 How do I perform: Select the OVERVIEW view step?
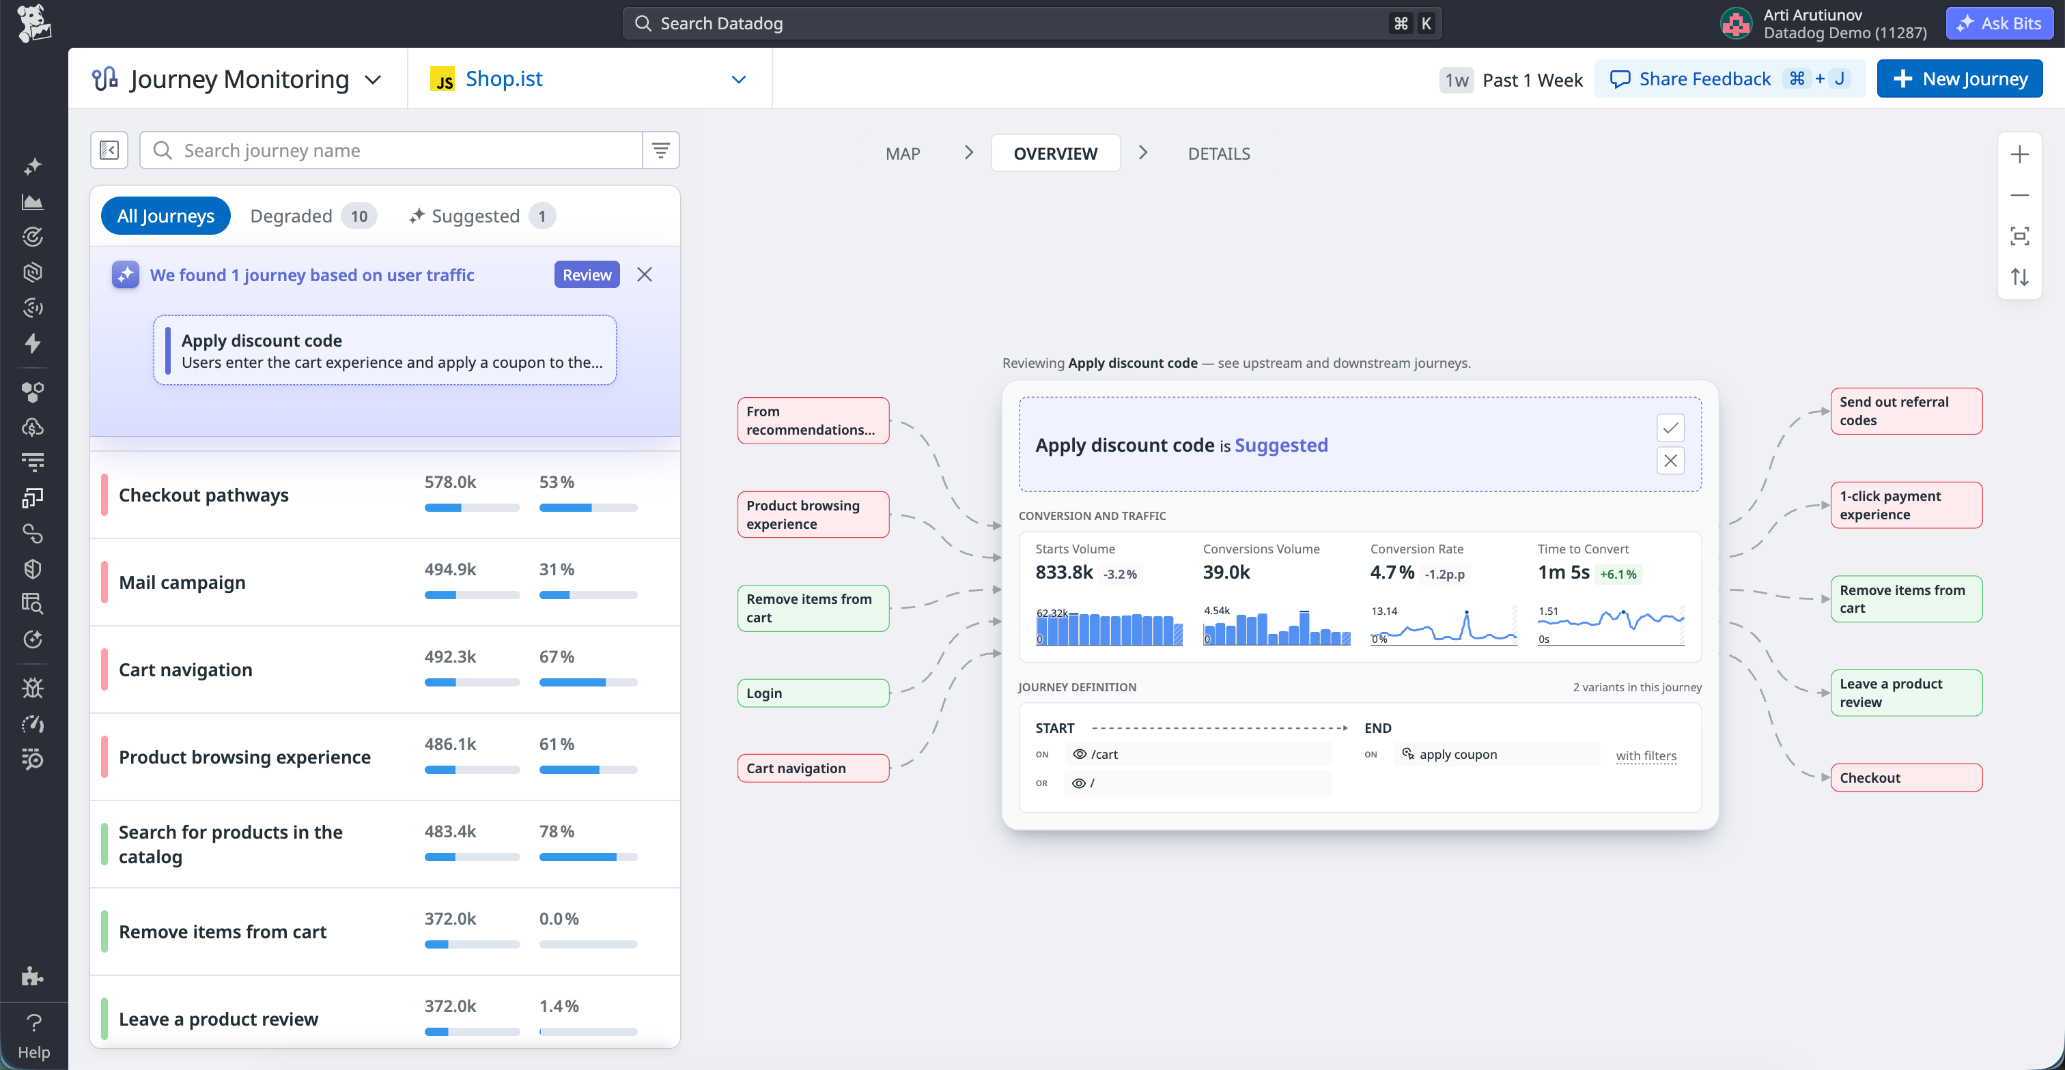pos(1055,154)
